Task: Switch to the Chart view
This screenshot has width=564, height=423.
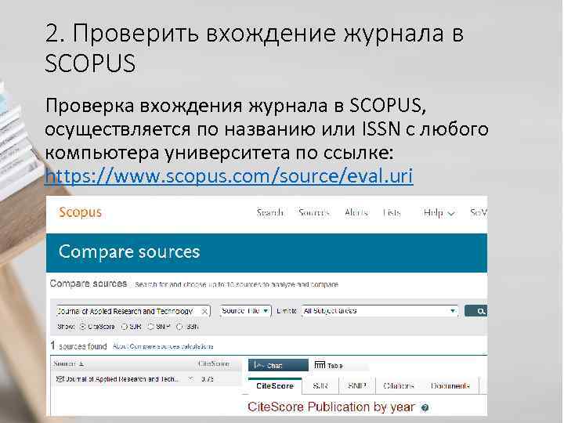Action: pyautogui.click(x=278, y=365)
